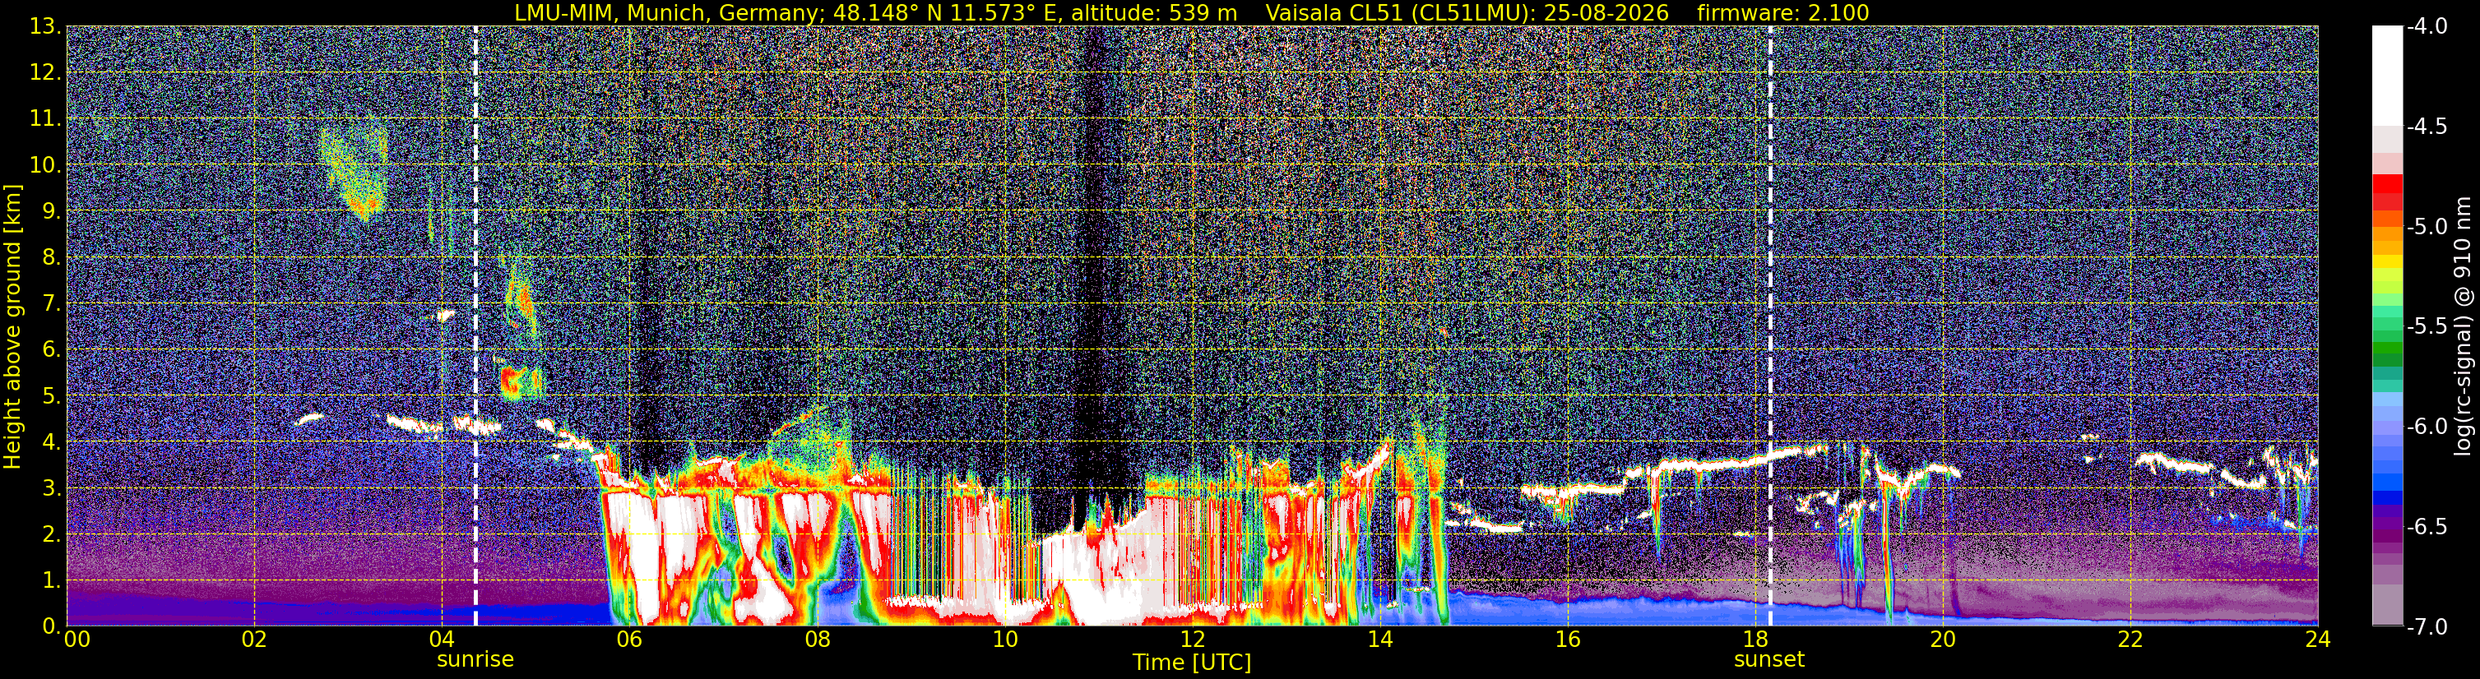
Task: Click the "-7.0" colorbar tick label
Action: click(x=2427, y=626)
